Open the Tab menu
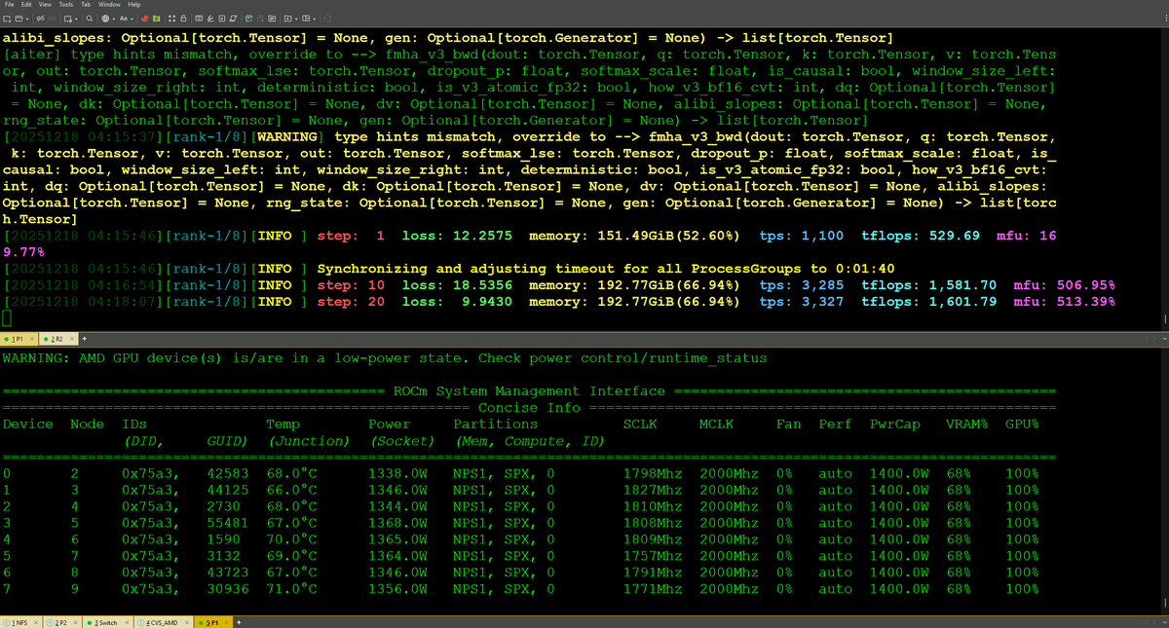Screen dimensions: 1169x628 [88, 5]
